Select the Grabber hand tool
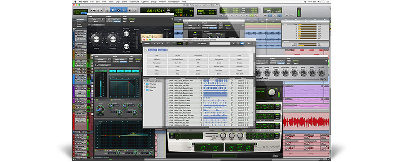The image size is (404, 162). (x=124, y=10)
